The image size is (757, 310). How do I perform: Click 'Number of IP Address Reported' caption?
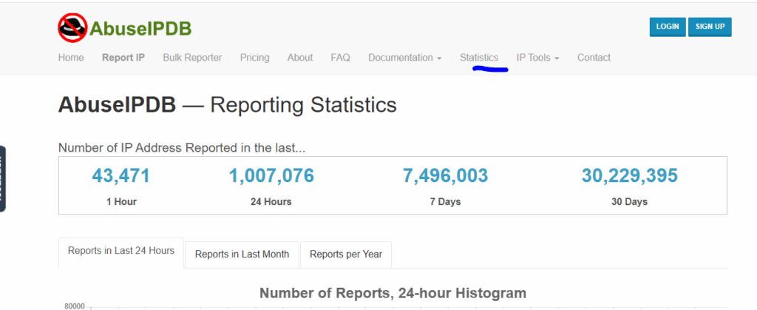[182, 148]
